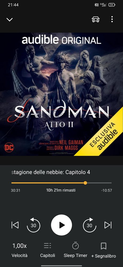This screenshot has width=123, height=267.
Task: Tap the Sandman Atto II cover art
Action: coord(61,94)
